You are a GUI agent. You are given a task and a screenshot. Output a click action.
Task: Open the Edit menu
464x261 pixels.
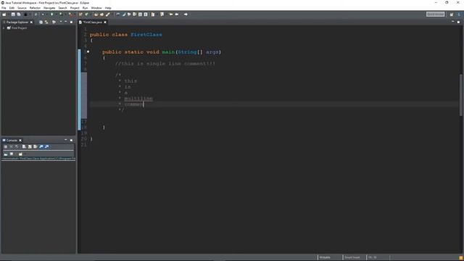12,8
